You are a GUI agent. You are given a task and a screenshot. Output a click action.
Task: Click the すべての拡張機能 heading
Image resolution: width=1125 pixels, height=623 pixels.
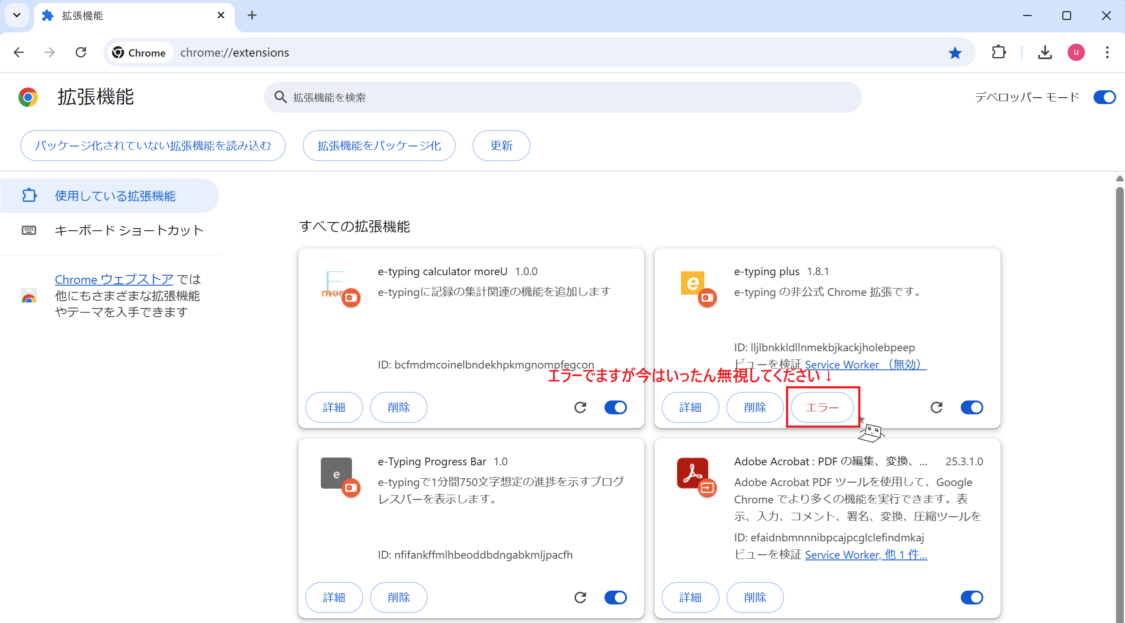coord(354,226)
